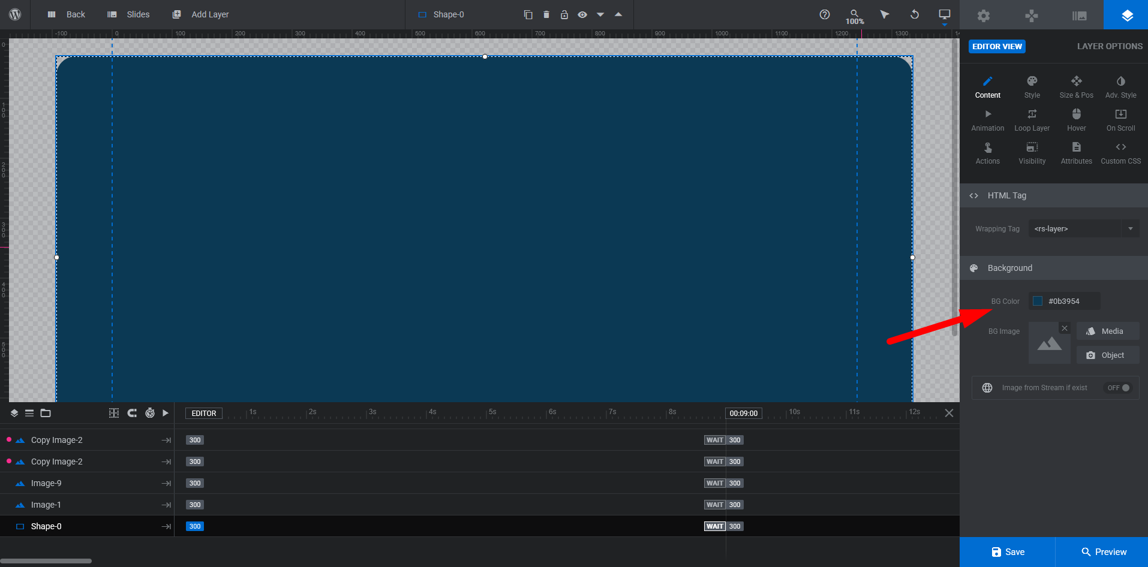The image size is (1148, 567).
Task: Click the duplicate layer icon in toolbar
Action: (x=528, y=14)
